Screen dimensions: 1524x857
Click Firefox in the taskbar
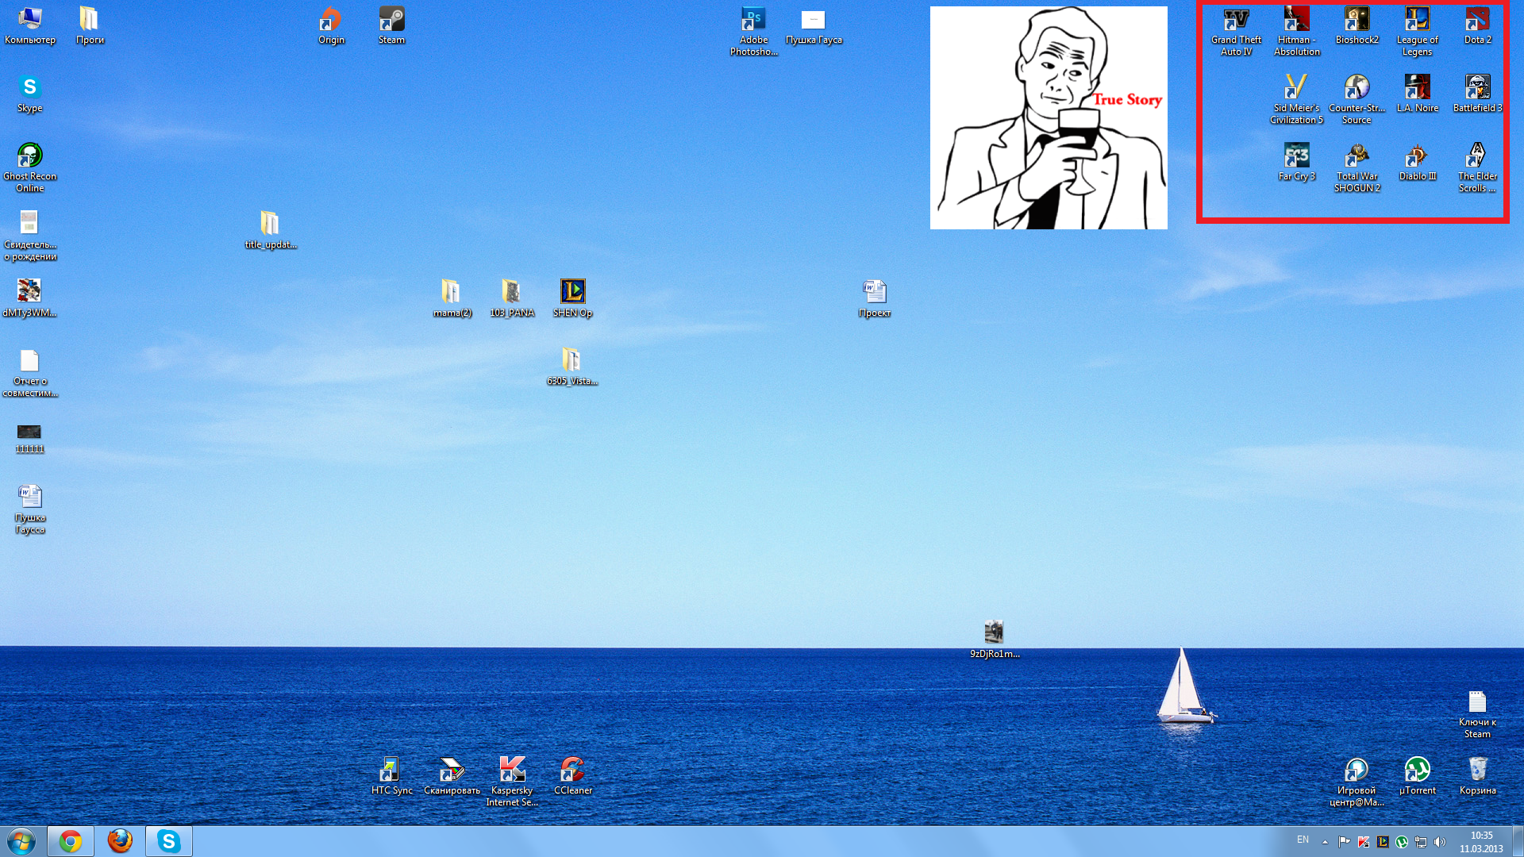(120, 841)
